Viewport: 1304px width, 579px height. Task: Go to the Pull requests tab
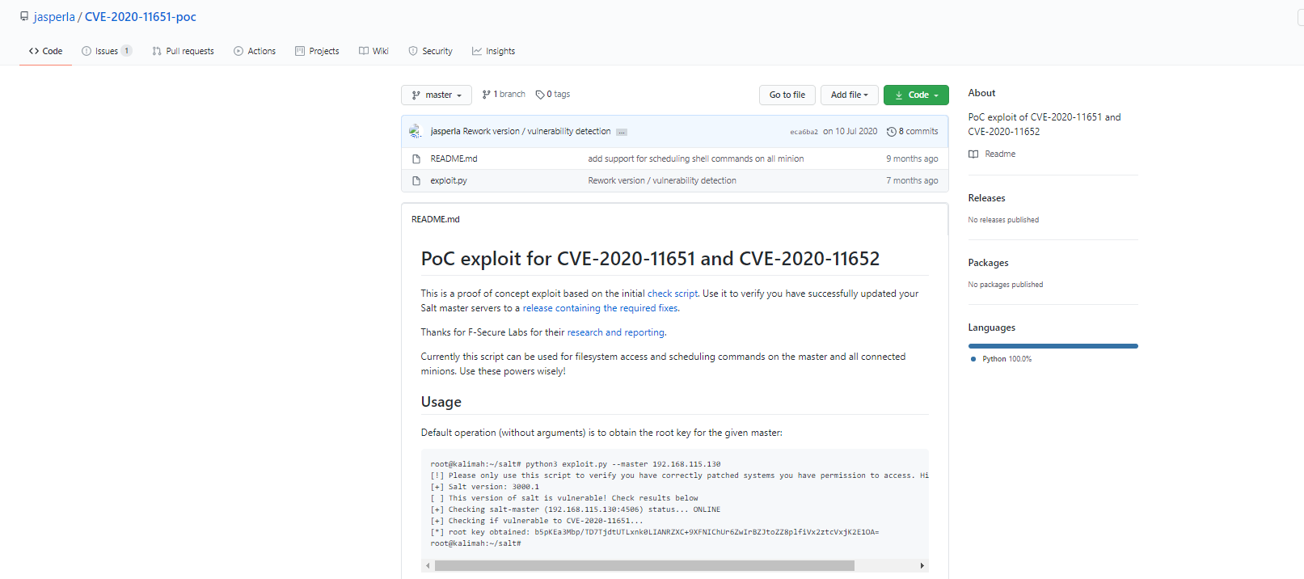(183, 51)
